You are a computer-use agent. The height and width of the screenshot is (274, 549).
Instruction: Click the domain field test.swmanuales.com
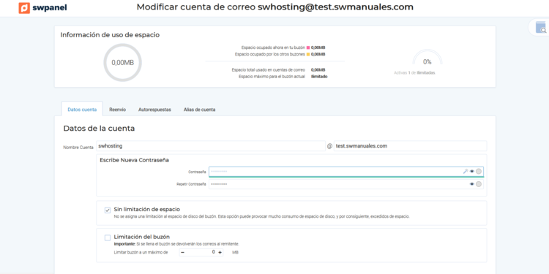411,146
